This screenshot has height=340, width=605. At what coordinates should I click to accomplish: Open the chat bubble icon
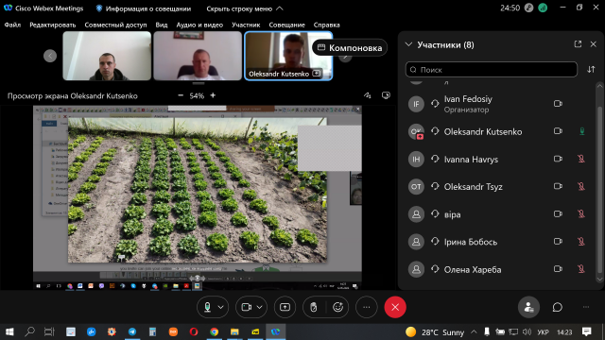[x=557, y=307]
